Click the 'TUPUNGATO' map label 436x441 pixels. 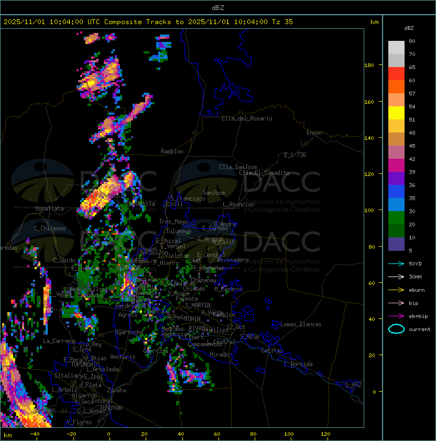[x=85, y=364]
